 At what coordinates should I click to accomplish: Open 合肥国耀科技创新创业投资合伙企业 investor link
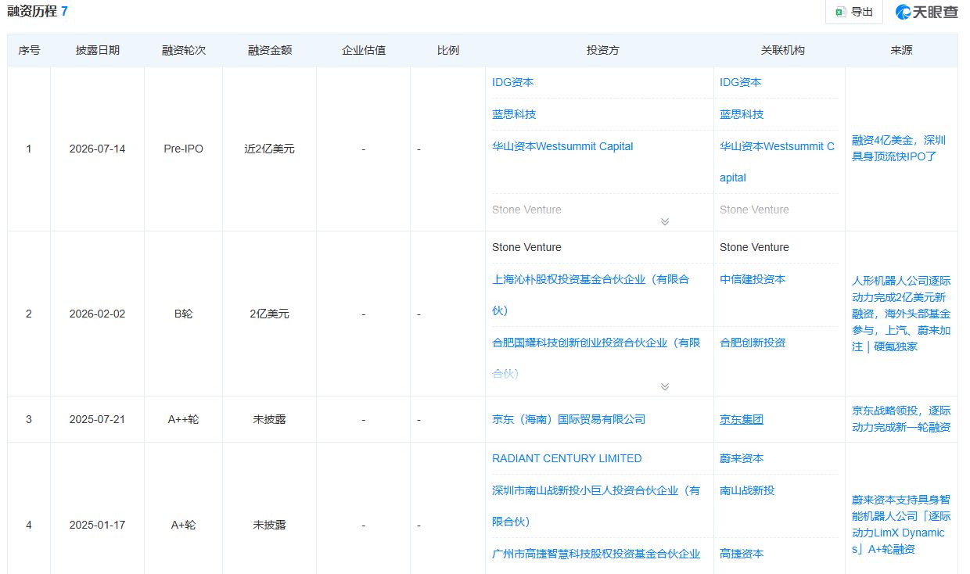pos(596,358)
